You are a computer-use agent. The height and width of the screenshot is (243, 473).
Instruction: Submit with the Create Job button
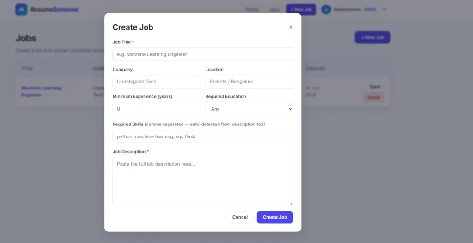coord(275,217)
